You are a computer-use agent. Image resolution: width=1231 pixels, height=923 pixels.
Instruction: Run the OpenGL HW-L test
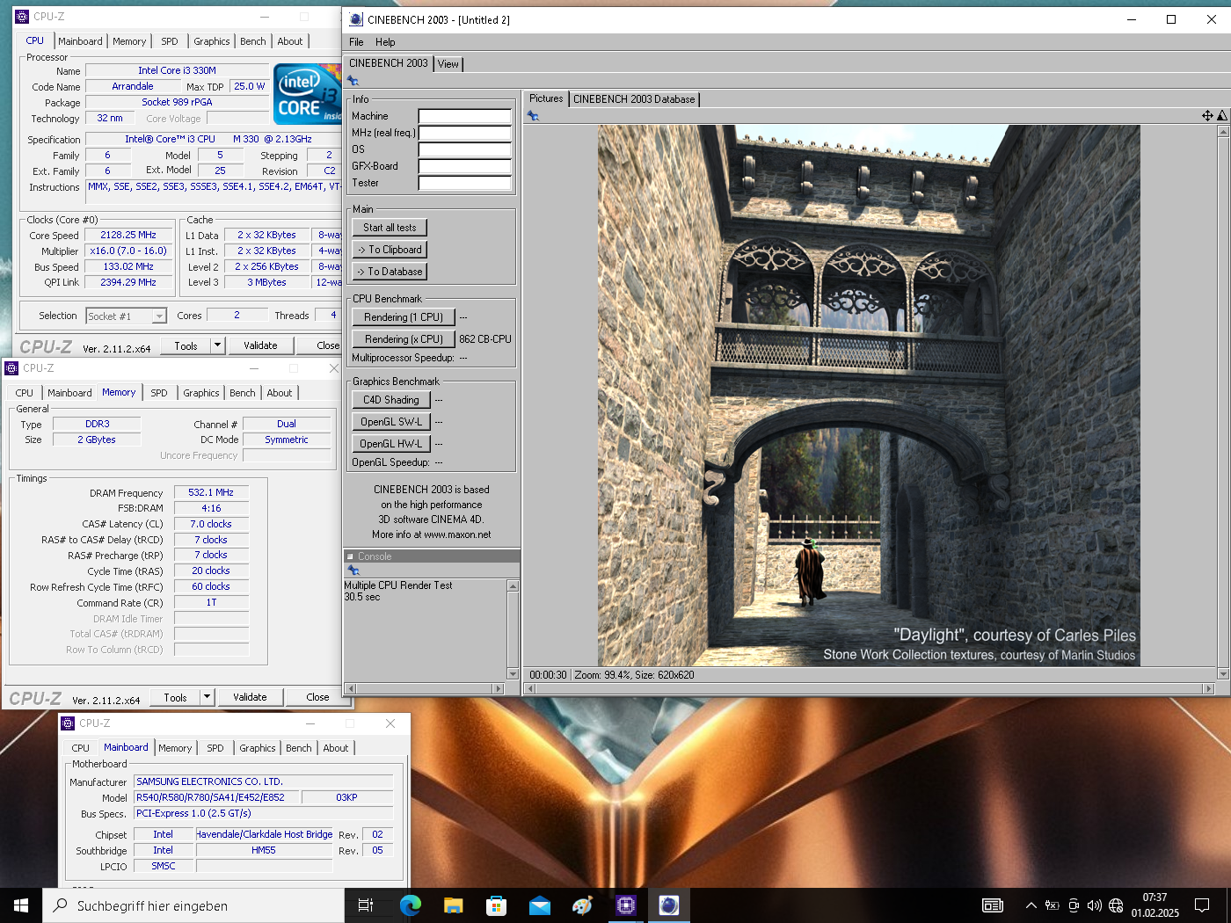click(391, 444)
